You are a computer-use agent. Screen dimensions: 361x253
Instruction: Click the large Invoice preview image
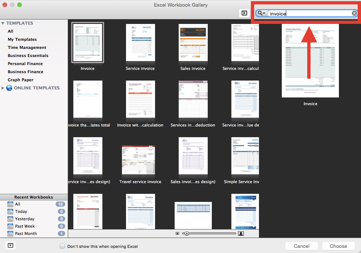coord(310,61)
